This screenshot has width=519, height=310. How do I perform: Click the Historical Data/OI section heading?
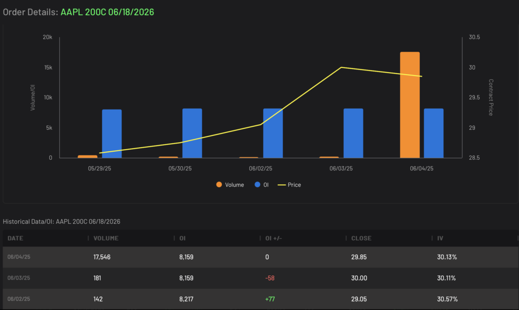pos(61,222)
